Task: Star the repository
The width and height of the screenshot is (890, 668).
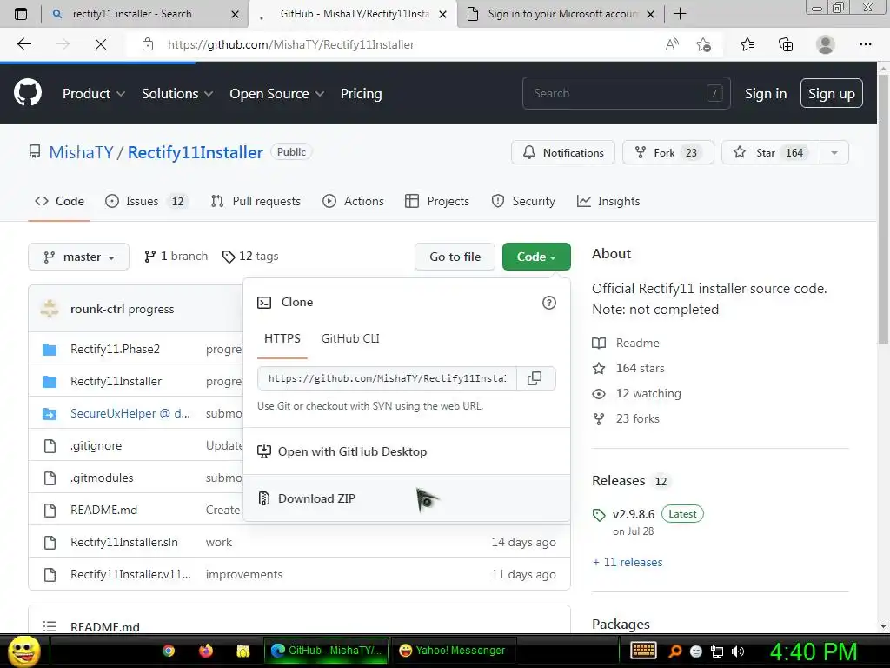Action: pyautogui.click(x=771, y=152)
